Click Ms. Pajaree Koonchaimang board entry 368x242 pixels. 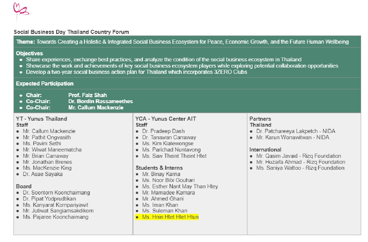[x=55, y=217]
